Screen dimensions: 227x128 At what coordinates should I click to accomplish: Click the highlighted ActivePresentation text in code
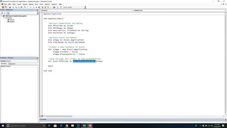tap(84, 61)
